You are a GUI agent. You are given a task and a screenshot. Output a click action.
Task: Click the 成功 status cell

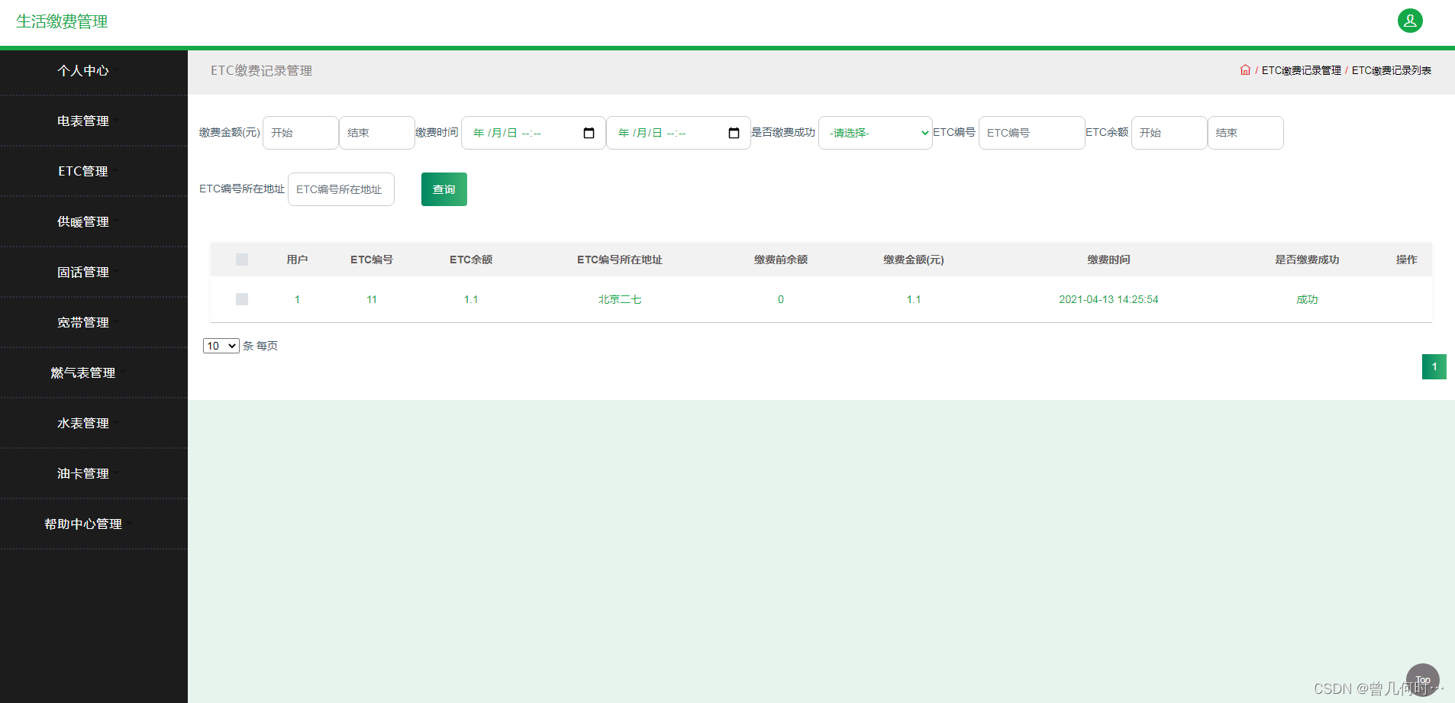coord(1307,299)
